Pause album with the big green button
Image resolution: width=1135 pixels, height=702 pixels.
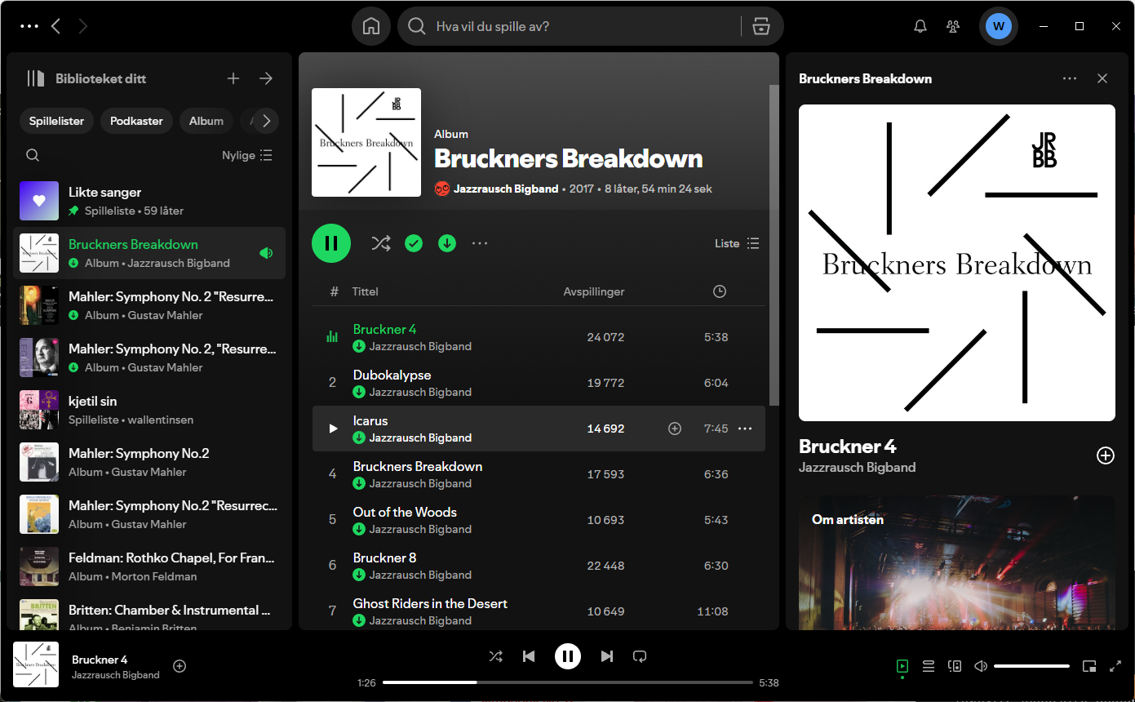(331, 243)
